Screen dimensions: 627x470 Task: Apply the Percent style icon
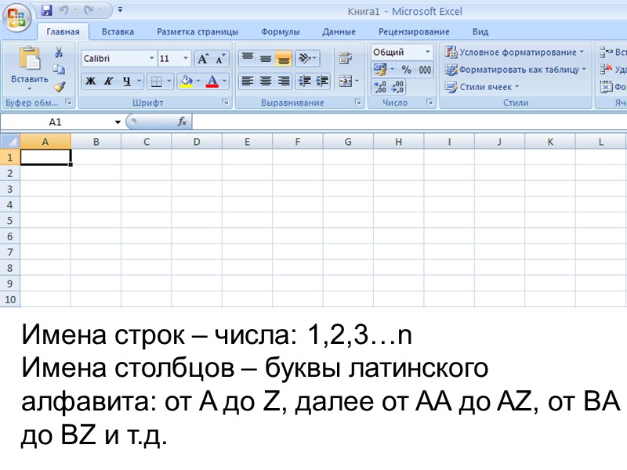pos(407,69)
